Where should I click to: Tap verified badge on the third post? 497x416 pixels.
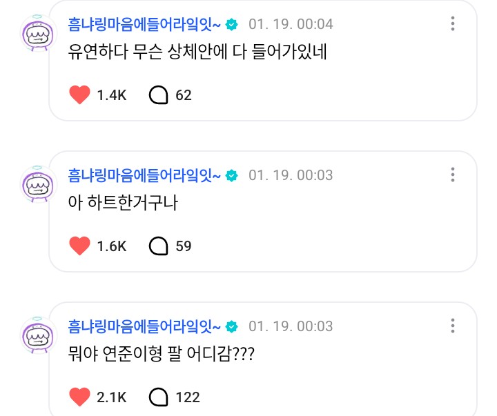point(232,326)
